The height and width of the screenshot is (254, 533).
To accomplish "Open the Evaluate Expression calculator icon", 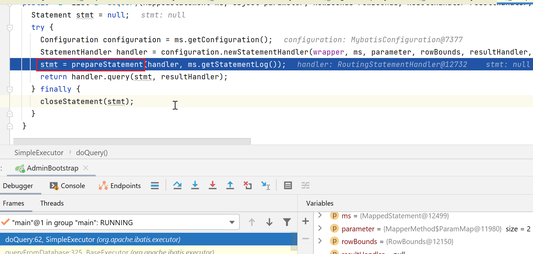I will tap(288, 186).
